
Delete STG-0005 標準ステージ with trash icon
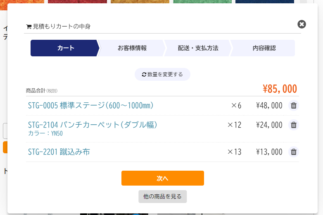pyautogui.click(x=294, y=106)
